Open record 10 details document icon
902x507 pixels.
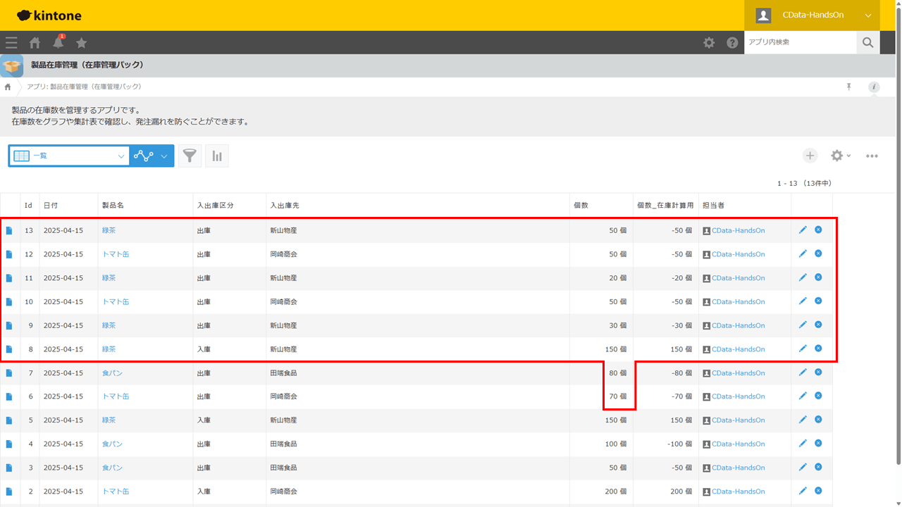(x=9, y=301)
